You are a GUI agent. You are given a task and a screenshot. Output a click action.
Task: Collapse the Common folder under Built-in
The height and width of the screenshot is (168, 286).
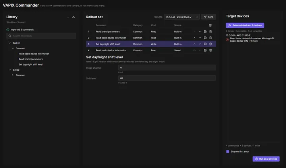13,48
